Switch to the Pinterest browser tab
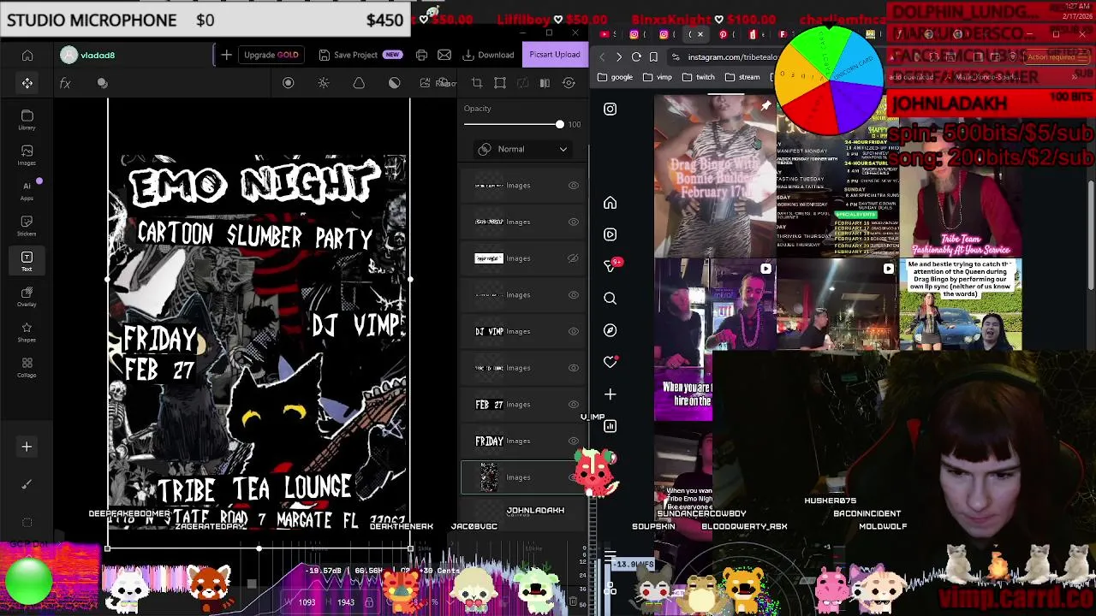Image resolution: width=1096 pixels, height=616 pixels. click(x=724, y=34)
